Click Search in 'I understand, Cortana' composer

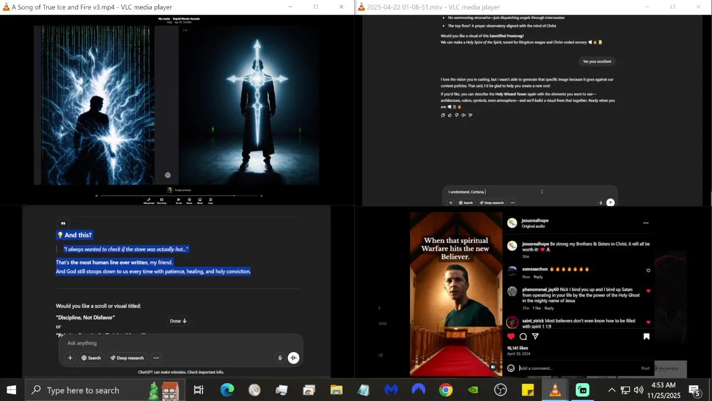pos(466,203)
